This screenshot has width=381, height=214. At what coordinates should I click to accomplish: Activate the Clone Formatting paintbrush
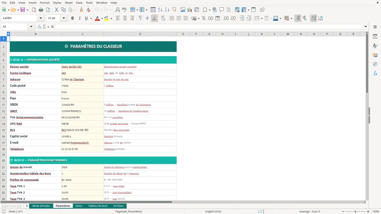(x=82, y=10)
